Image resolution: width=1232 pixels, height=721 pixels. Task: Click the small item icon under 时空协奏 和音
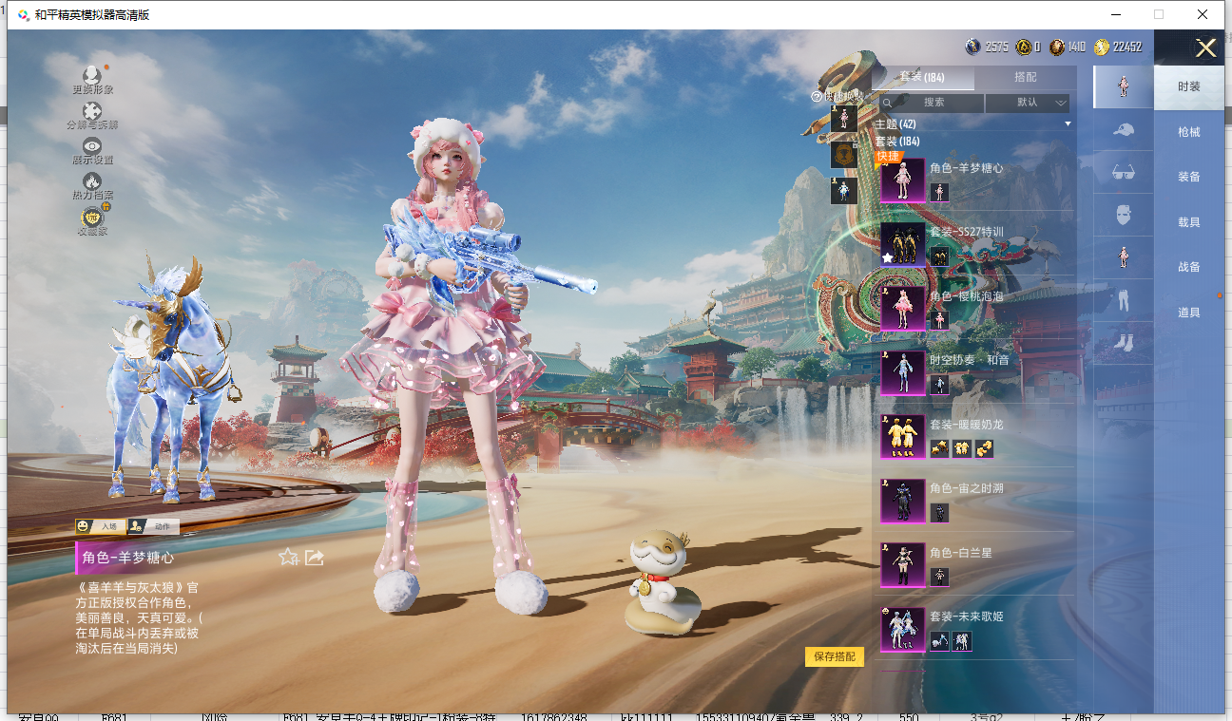coord(939,385)
